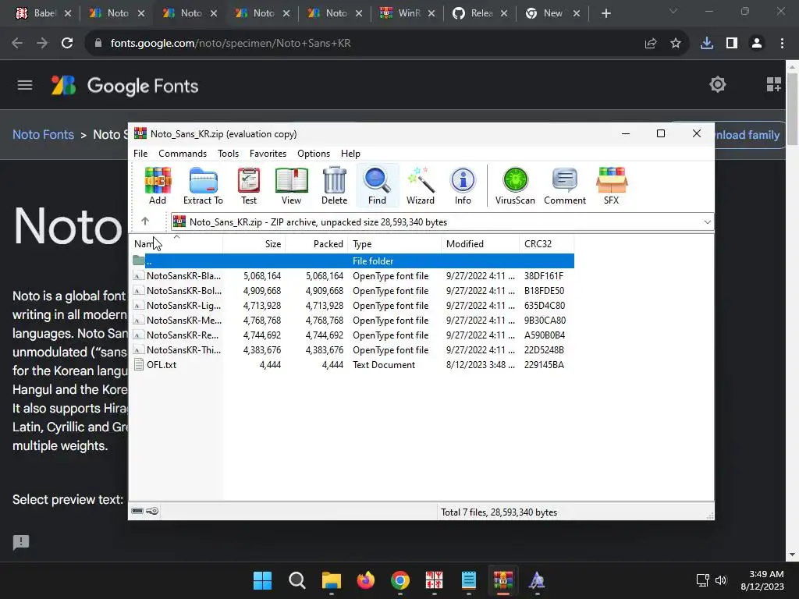Screen dimensions: 799x599
Task: Open Windows Start menu
Action: (x=262, y=580)
